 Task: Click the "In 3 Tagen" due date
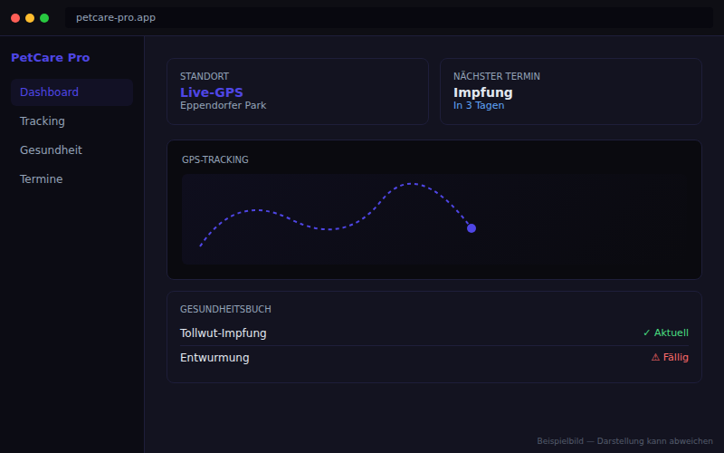(x=479, y=106)
